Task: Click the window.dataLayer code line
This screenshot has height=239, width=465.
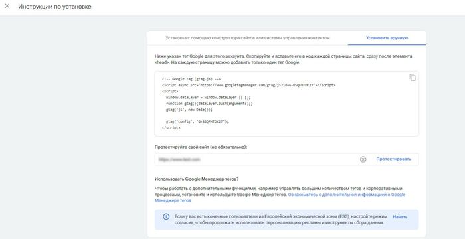Action: pyautogui.click(x=208, y=98)
